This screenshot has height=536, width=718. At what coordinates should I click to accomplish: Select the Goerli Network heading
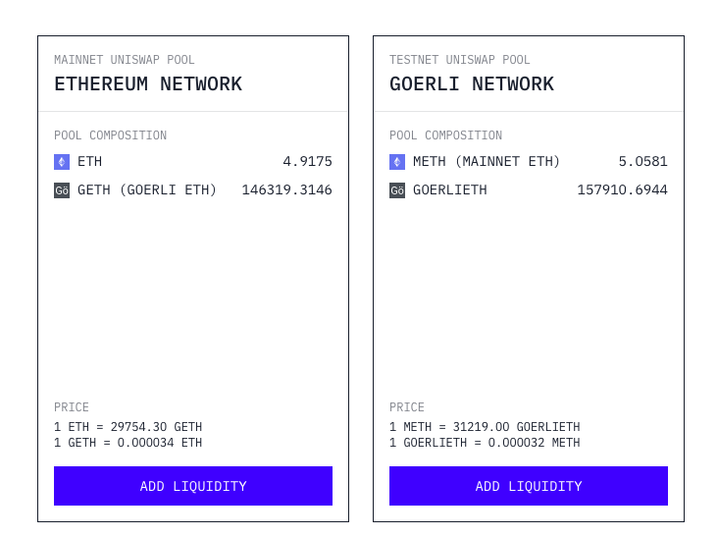click(x=472, y=84)
